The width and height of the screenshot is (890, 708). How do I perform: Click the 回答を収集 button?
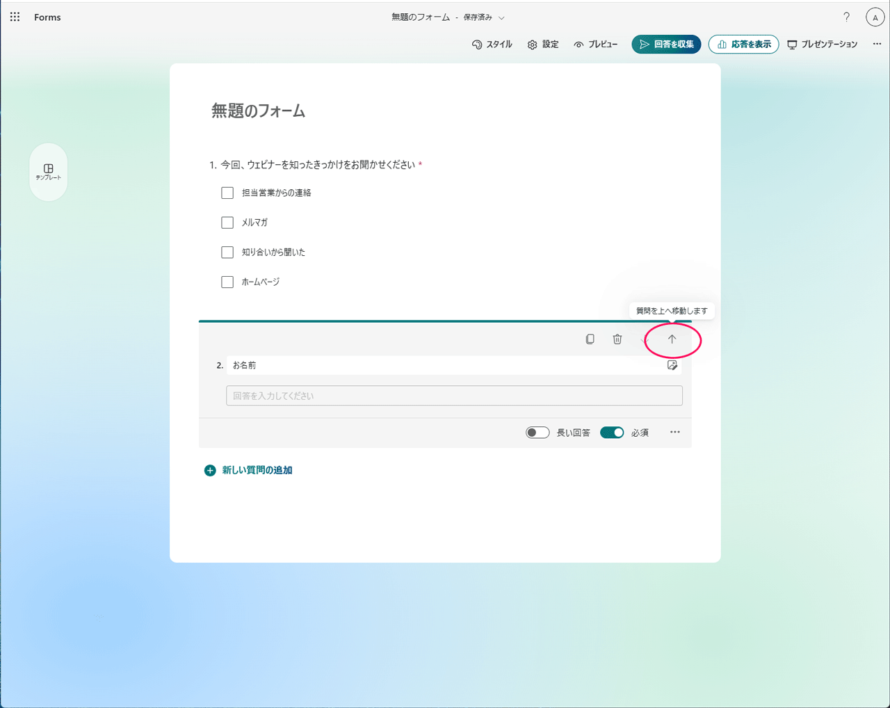tap(665, 44)
